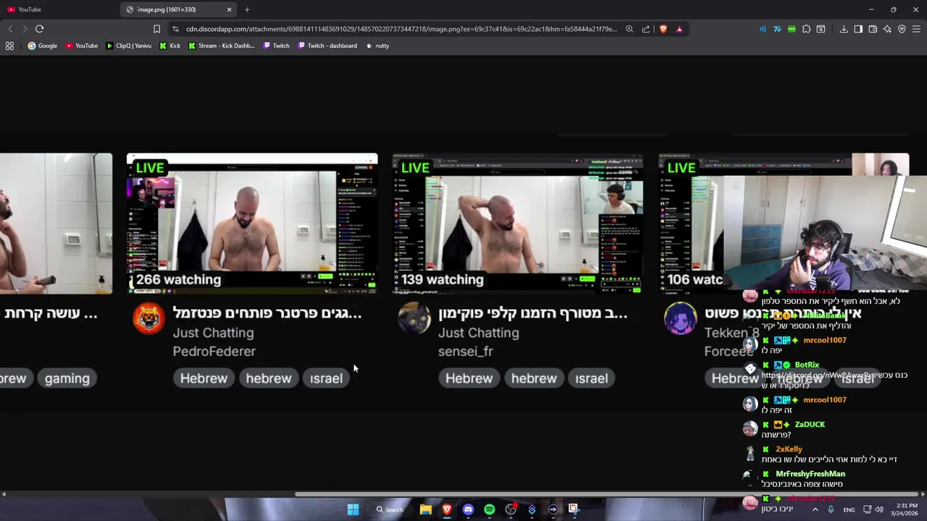927x521 pixels.
Task: Open the system volume control
Action: coord(878,509)
